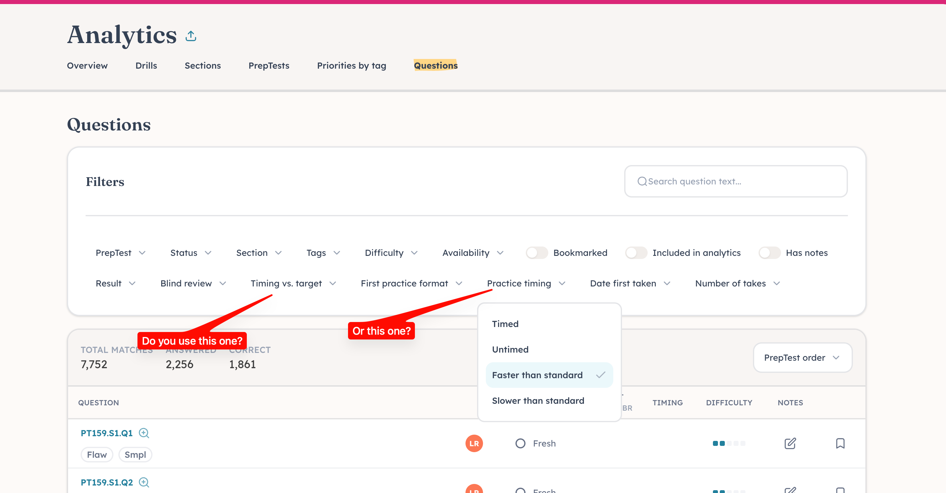The image size is (946, 493).
Task: Open magnifier preview for PT159.S1.Q1
Action: click(144, 433)
